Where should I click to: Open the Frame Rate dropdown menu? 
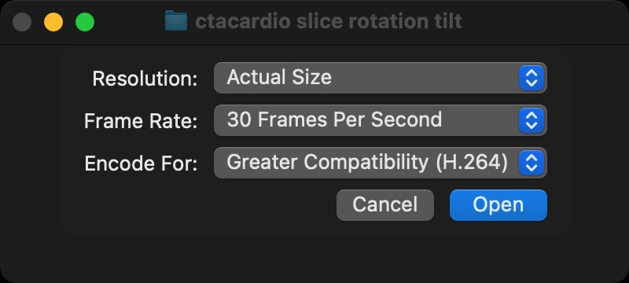pyautogui.click(x=381, y=120)
